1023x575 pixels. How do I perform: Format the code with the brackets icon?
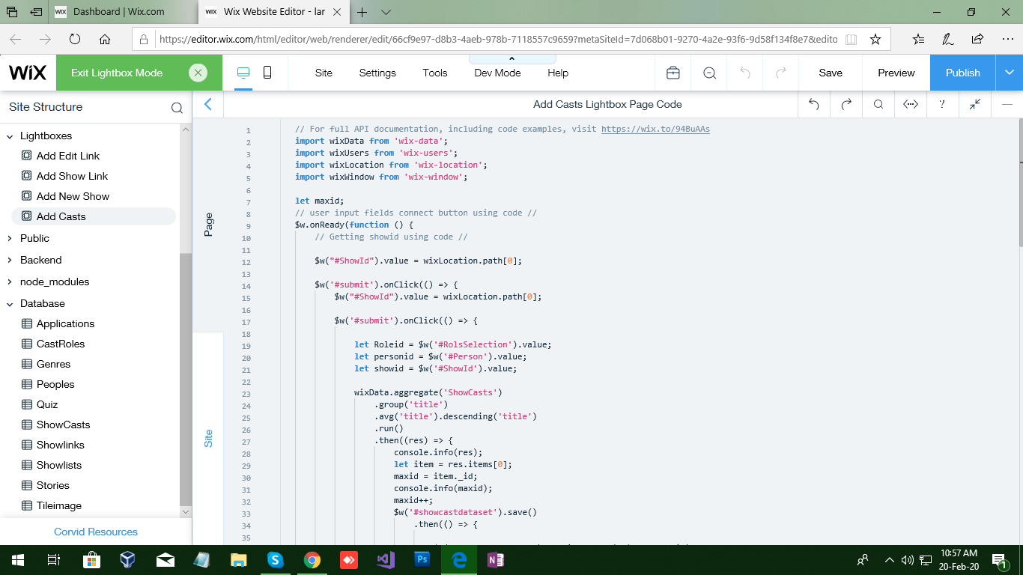(911, 104)
